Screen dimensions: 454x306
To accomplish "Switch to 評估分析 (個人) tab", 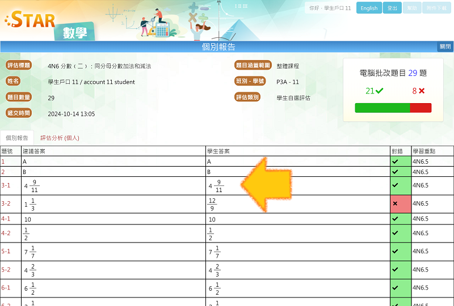I will (x=60, y=138).
